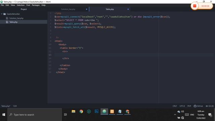
Task: Open Windows Start menu
Action: [4, 115]
